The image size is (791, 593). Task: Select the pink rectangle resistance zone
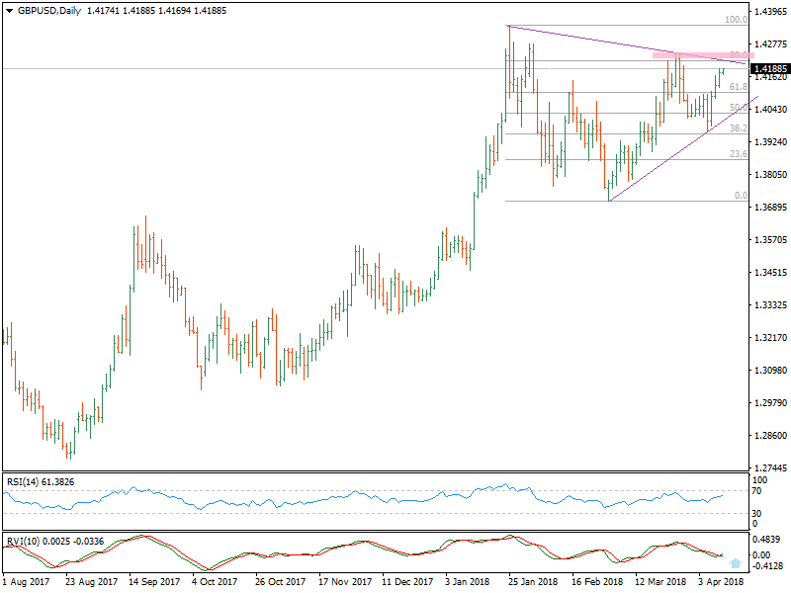(690, 55)
